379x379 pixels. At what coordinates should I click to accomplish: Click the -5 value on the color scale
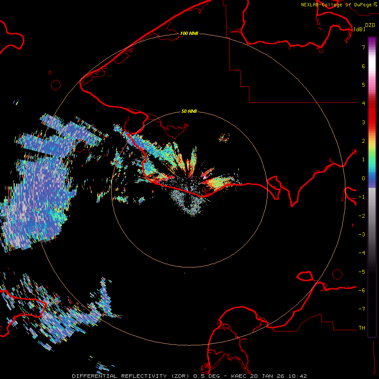362,272
